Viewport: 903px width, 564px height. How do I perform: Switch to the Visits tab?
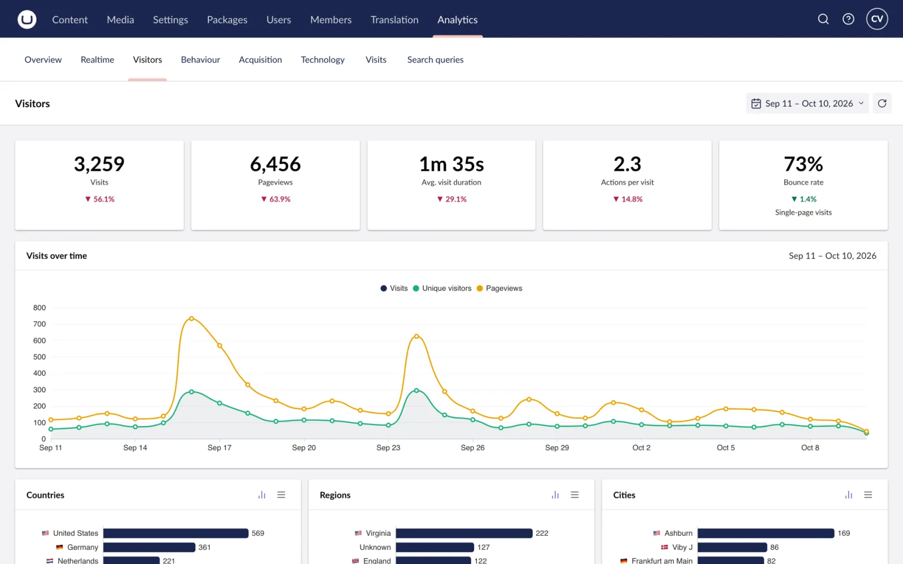[x=376, y=60]
